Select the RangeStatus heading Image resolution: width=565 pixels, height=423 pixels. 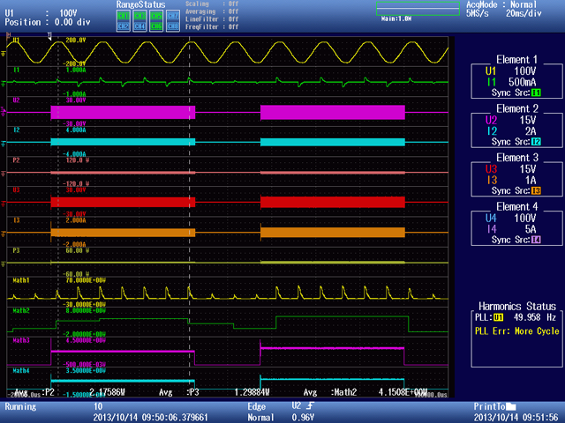point(140,4)
